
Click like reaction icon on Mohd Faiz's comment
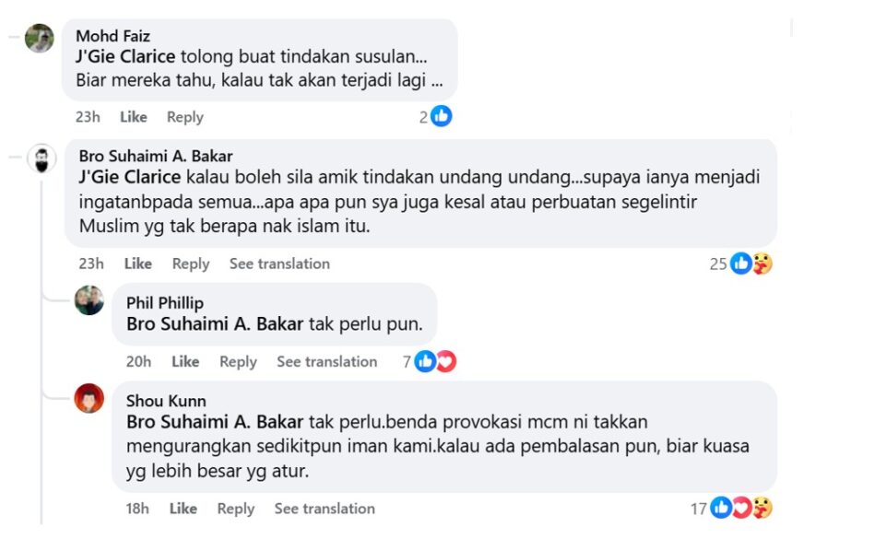click(442, 117)
